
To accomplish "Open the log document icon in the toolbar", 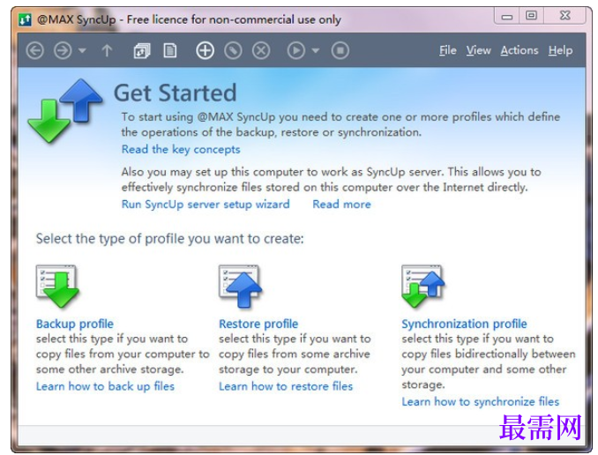I will (169, 51).
